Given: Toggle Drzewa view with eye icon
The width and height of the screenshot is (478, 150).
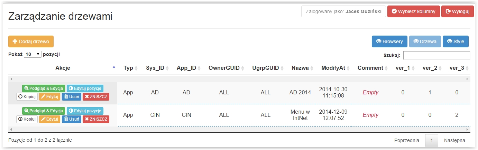Looking at the screenshot, I should (425, 41).
